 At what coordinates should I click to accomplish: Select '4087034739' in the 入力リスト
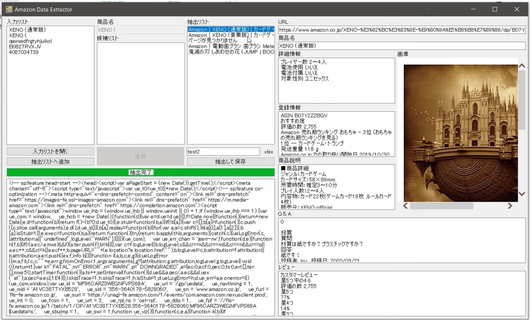[23, 52]
